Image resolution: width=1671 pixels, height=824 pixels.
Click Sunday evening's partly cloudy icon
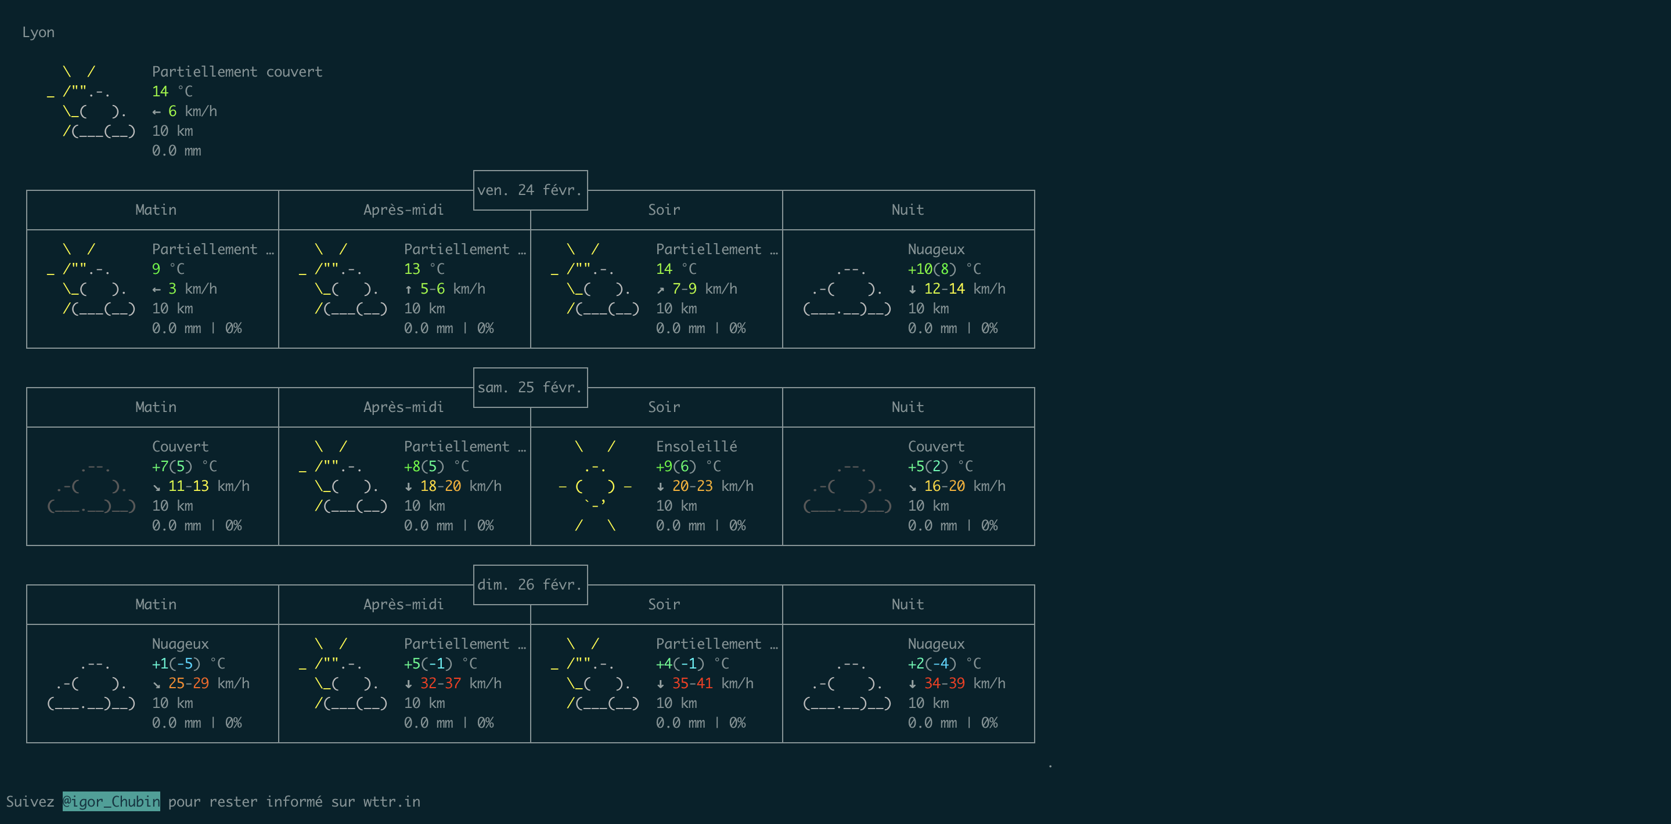(596, 674)
